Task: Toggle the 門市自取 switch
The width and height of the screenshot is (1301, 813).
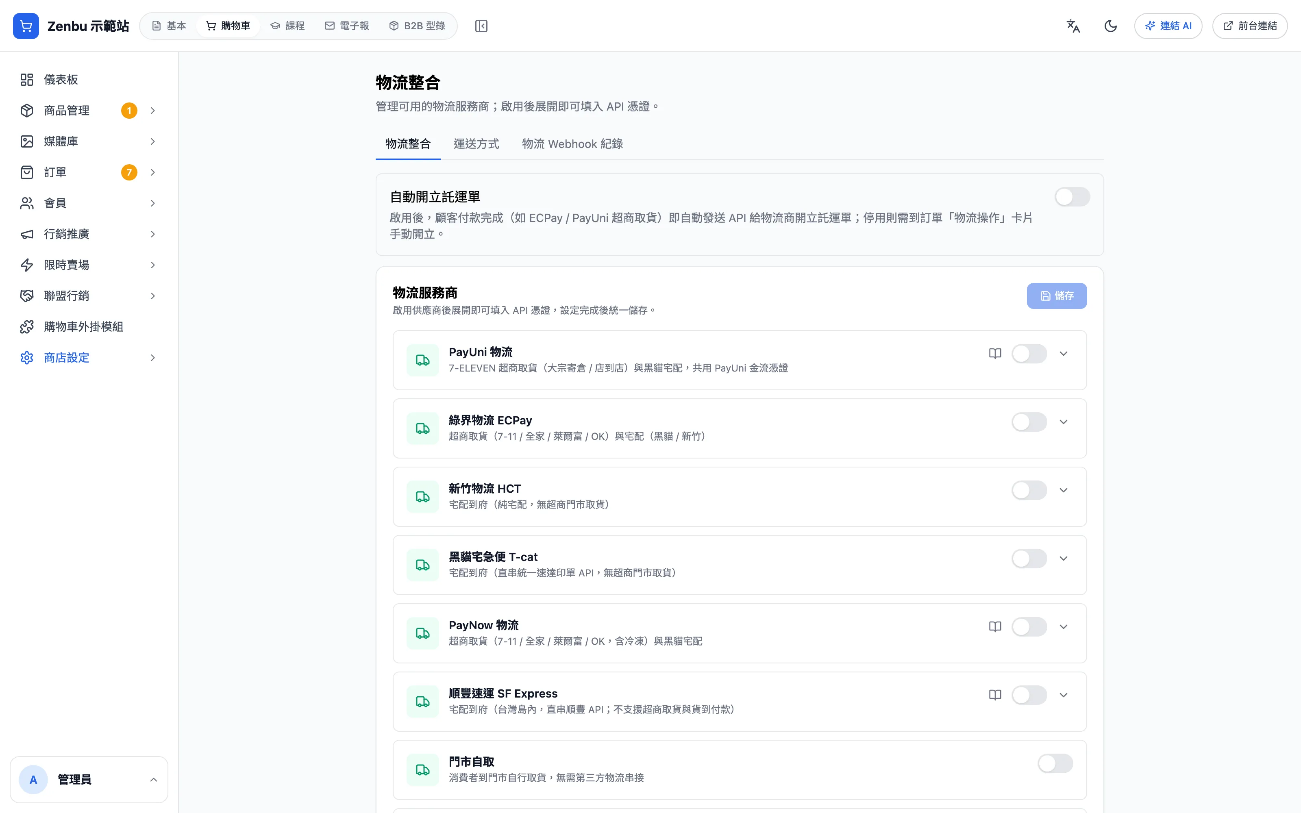Action: [x=1055, y=763]
